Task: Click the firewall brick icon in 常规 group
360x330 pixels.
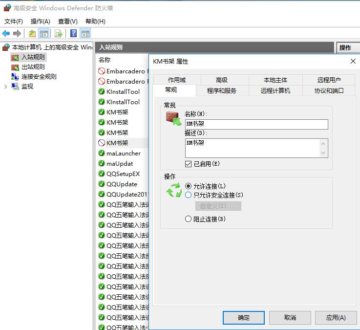Action: [173, 118]
